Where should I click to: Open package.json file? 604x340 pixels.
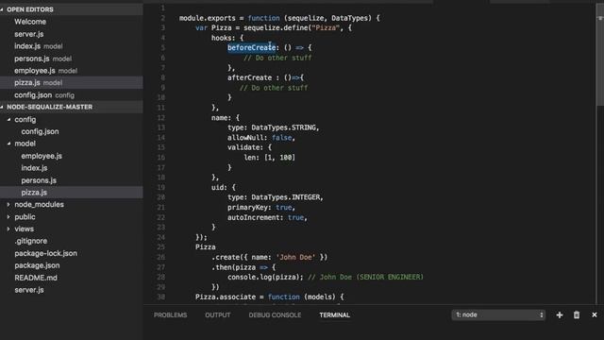37,265
